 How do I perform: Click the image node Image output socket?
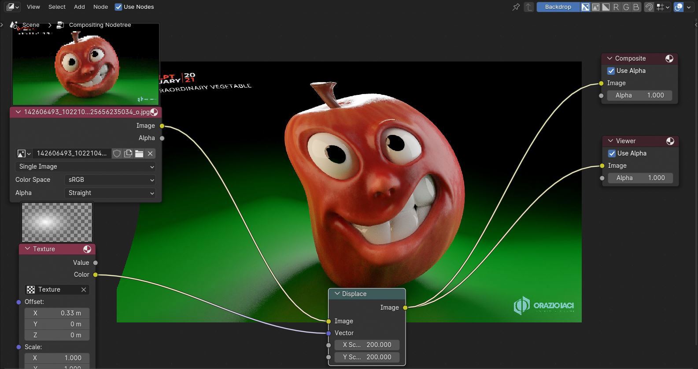pyautogui.click(x=162, y=126)
